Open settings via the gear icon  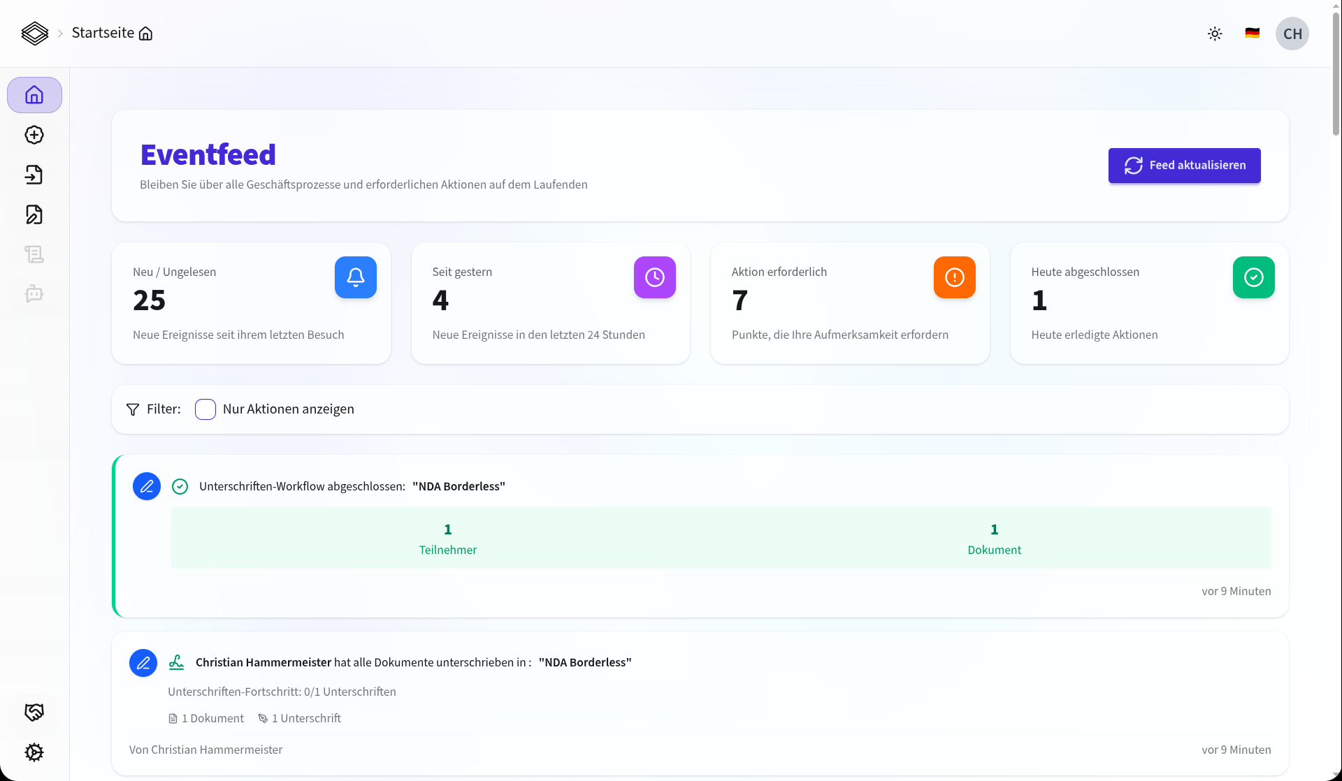(34, 752)
